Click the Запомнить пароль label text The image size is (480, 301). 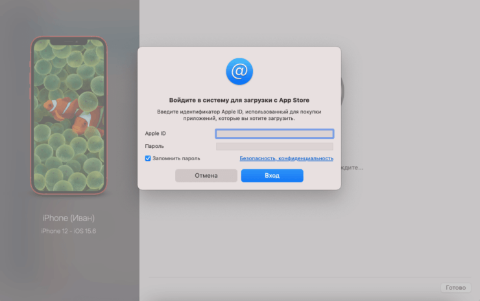176,158
